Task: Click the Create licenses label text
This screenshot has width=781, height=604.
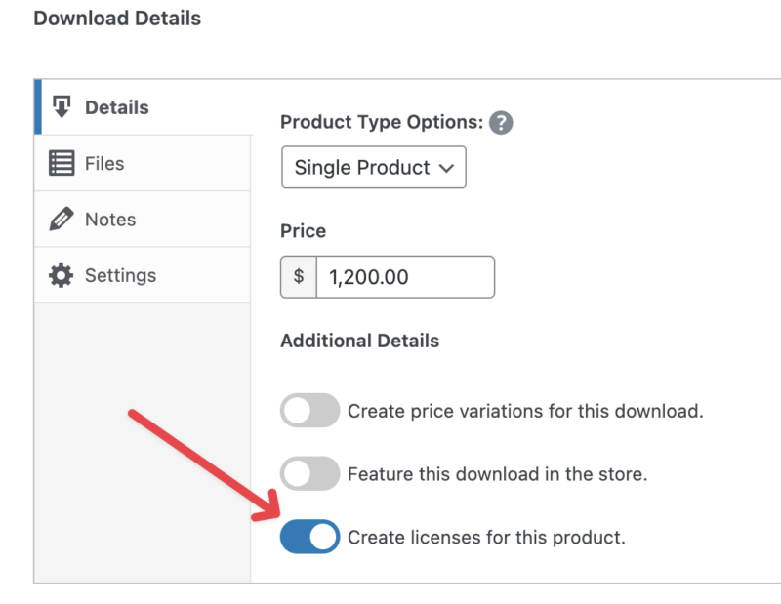Action: pos(486,537)
